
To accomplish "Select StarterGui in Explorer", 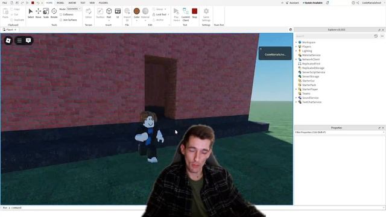I will (x=308, y=81).
